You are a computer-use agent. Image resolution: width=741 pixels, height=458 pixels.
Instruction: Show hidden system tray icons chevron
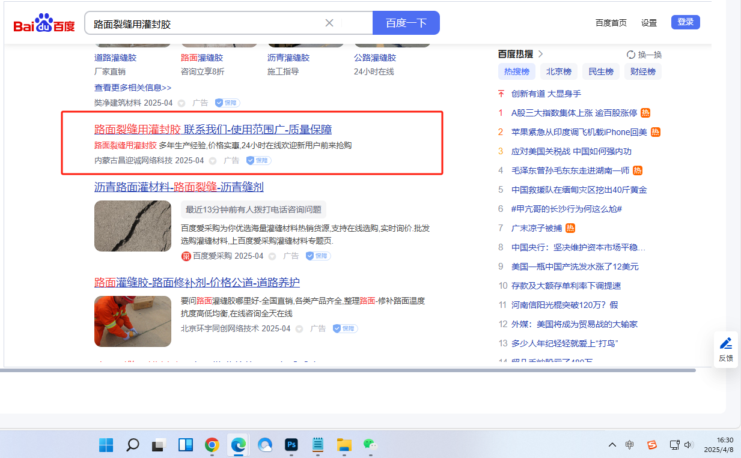point(612,445)
